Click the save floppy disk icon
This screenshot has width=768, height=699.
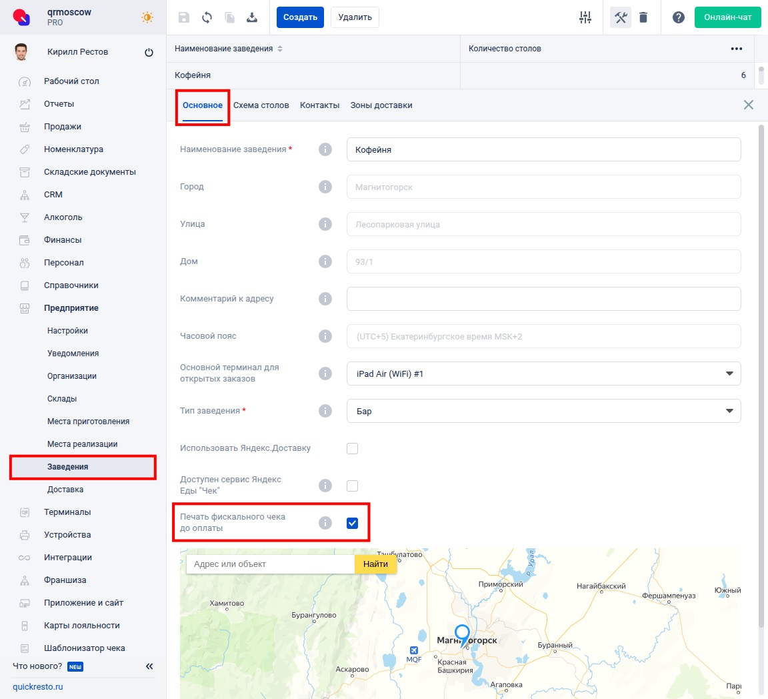pos(184,17)
